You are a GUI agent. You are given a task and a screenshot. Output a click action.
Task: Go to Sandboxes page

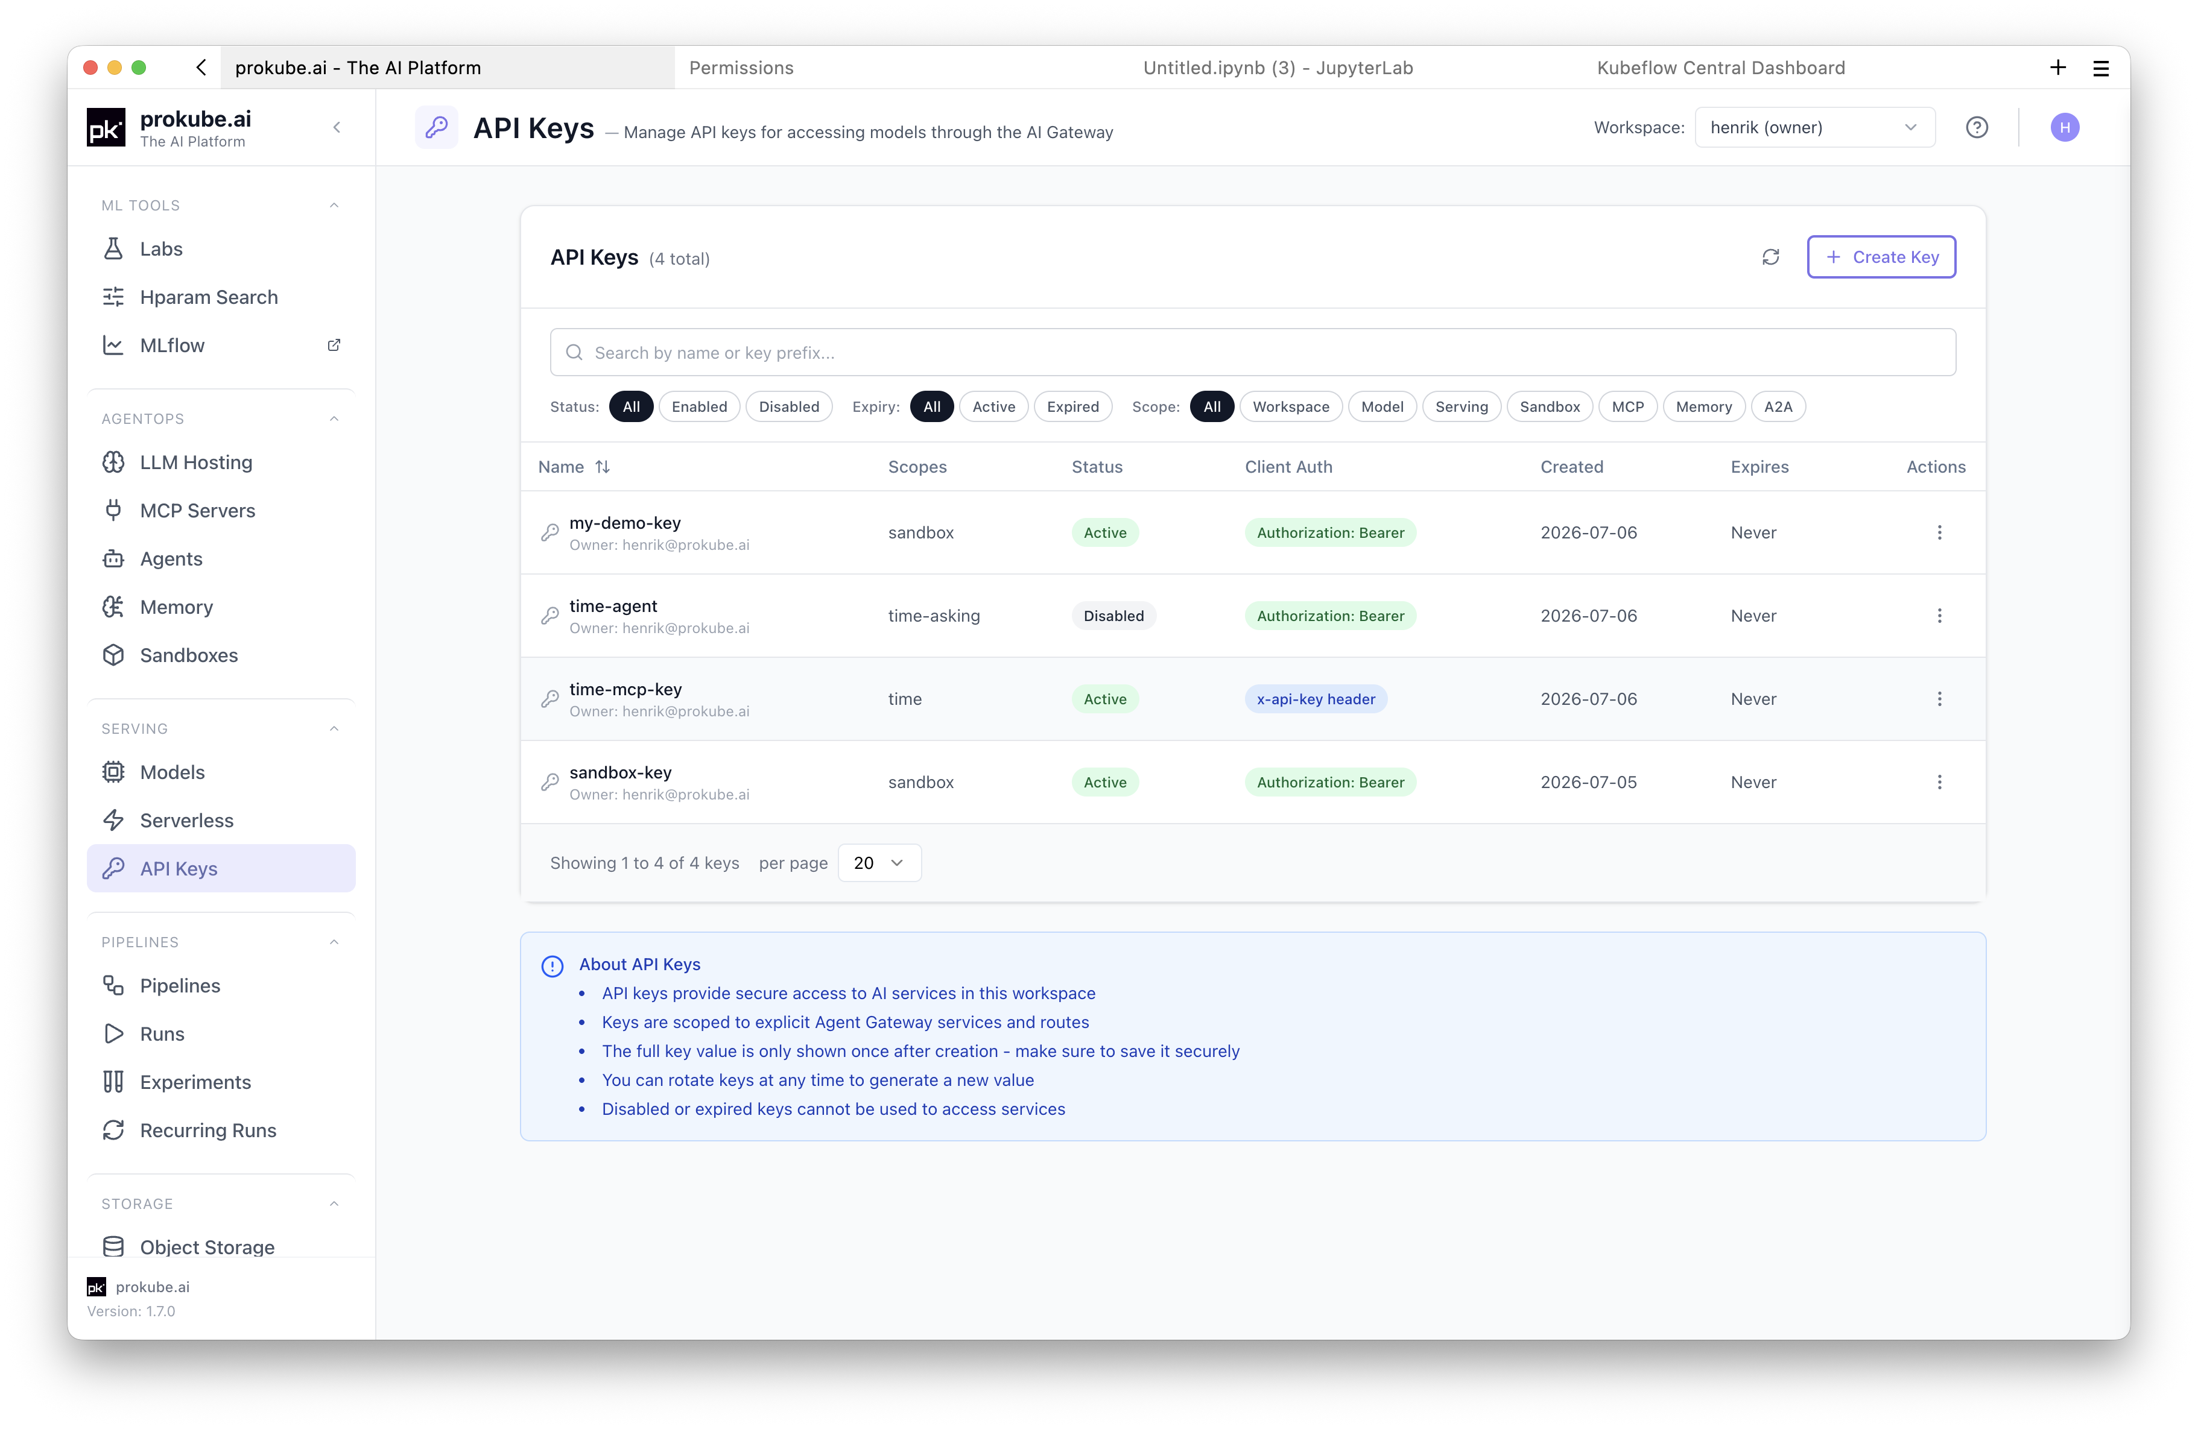221,655
